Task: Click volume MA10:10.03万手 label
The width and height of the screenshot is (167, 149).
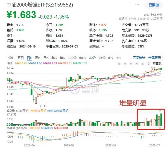Action: point(58,111)
